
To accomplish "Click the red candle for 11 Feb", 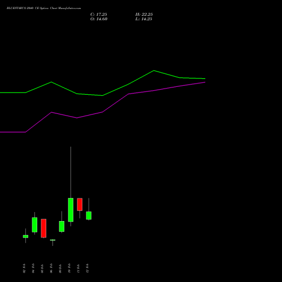I will [x=80, y=204].
